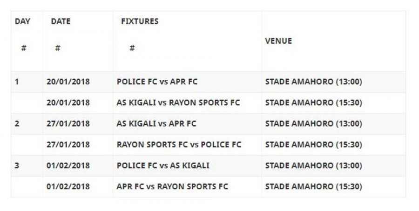The height and width of the screenshot is (211, 419).
Task: Click the VENUE column header
Action: coord(278,41)
